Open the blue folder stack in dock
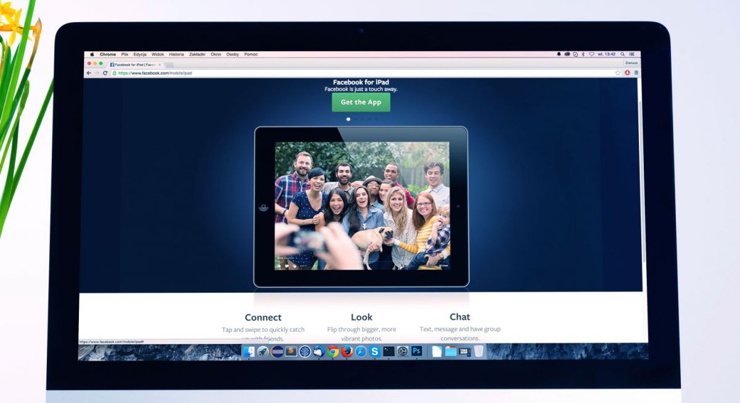740x403 pixels. [451, 351]
